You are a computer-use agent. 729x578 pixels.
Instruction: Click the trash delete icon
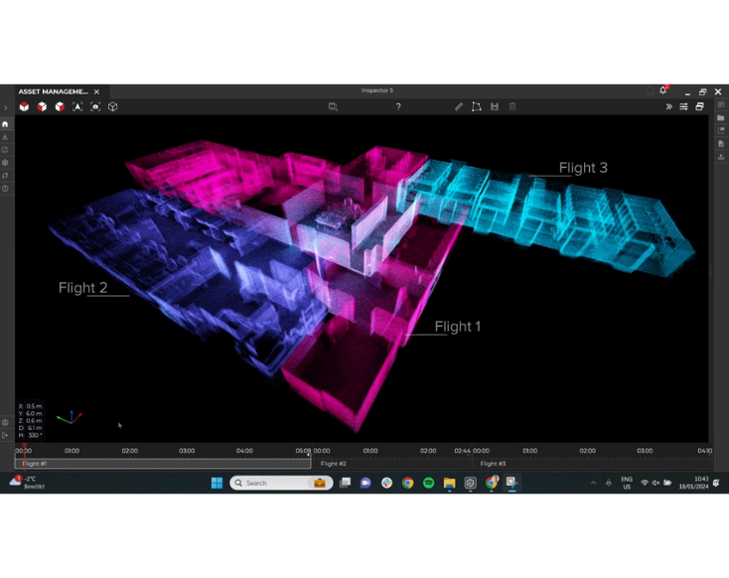click(x=512, y=106)
